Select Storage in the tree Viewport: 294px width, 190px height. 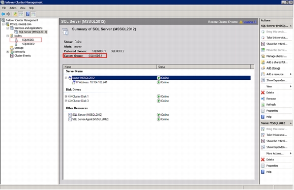click(x=19, y=48)
